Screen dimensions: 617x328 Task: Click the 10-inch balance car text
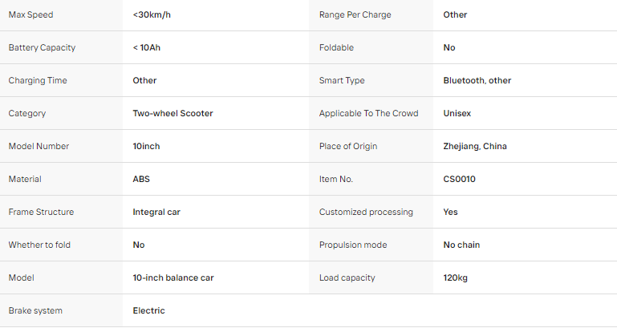click(173, 277)
